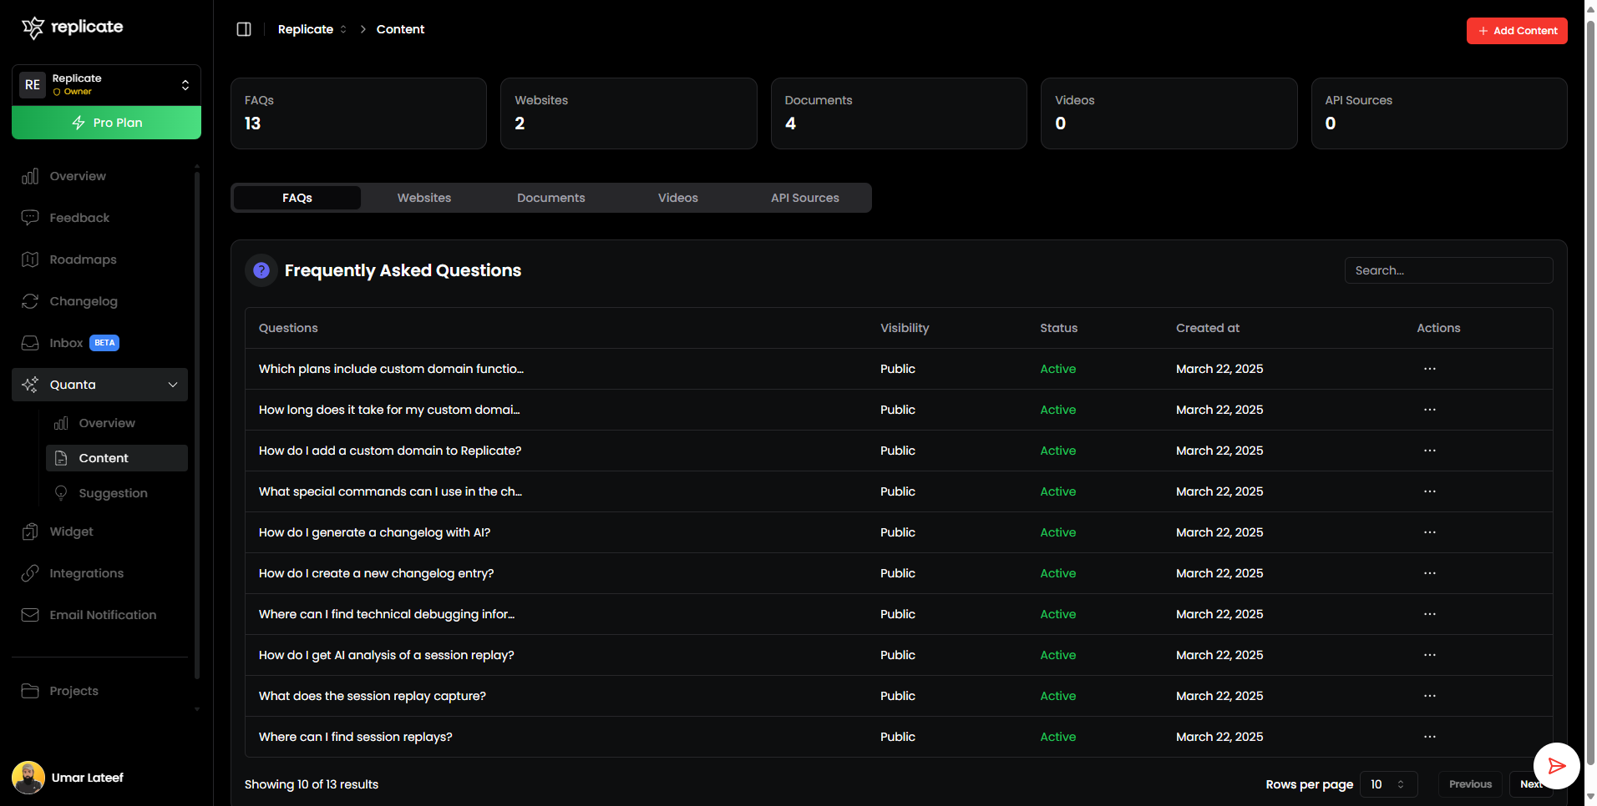Switch to the Documents tab
This screenshot has width=1597, height=806.
(550, 198)
